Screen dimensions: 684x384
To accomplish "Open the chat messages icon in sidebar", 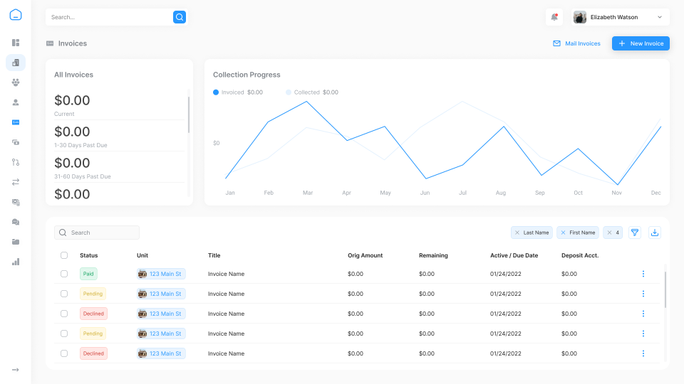I will pyautogui.click(x=16, y=222).
